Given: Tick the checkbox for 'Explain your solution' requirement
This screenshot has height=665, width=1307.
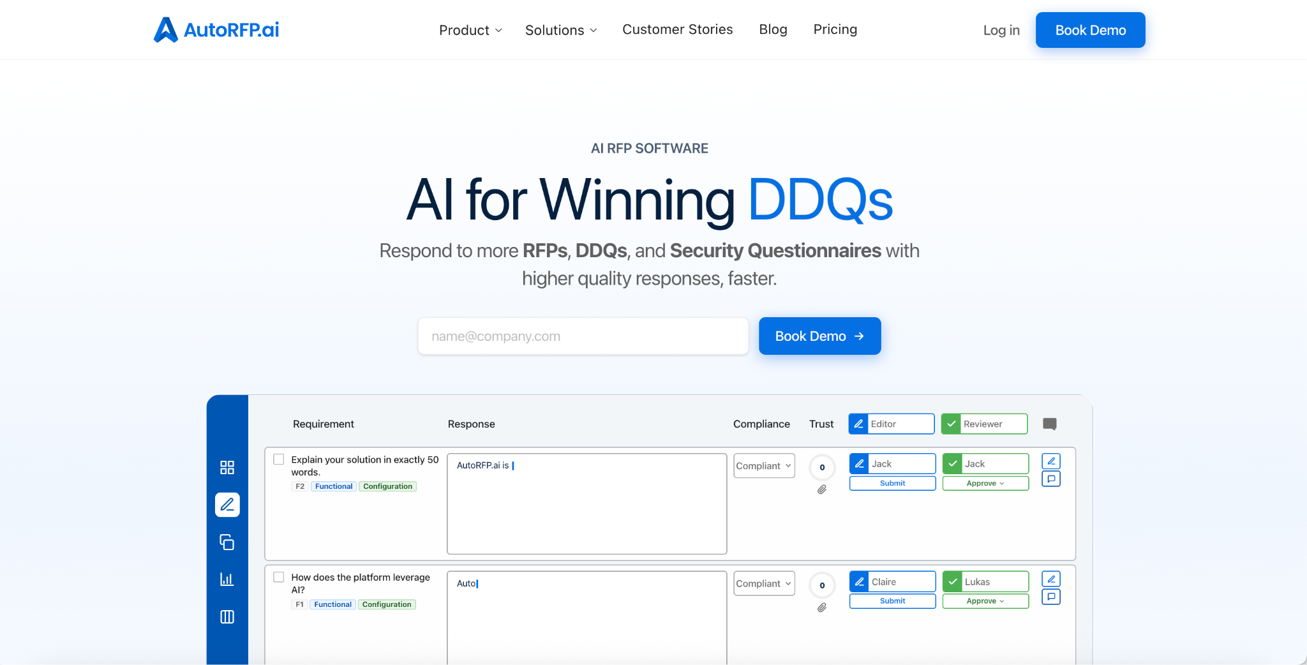Looking at the screenshot, I should pos(279,460).
